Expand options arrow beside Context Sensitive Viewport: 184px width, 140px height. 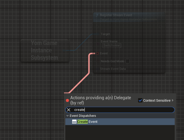click(x=173, y=100)
